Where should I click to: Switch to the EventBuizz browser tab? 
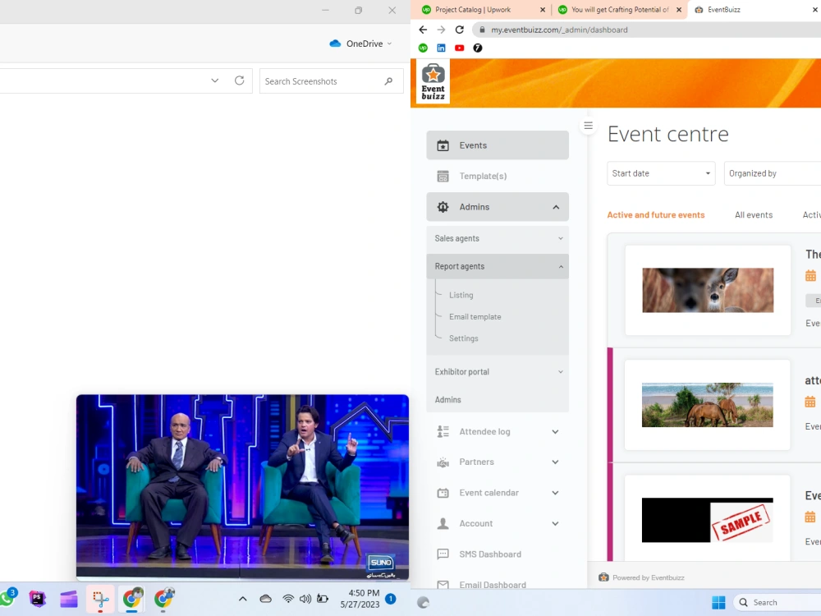[754, 9]
